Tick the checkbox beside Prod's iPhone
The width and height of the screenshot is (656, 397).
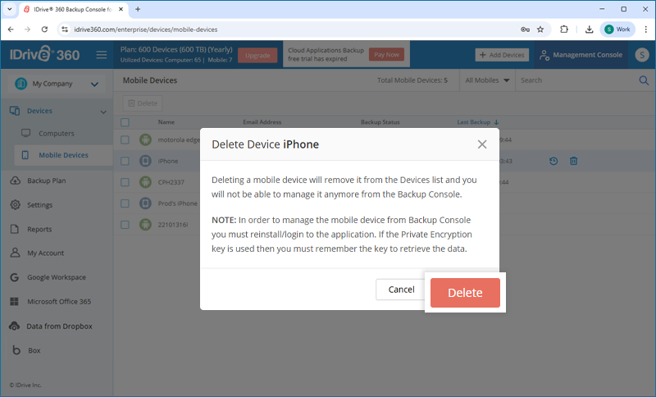point(125,203)
